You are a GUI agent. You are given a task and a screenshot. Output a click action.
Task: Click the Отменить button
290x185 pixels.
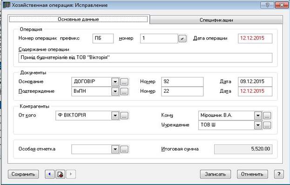coord(252,174)
